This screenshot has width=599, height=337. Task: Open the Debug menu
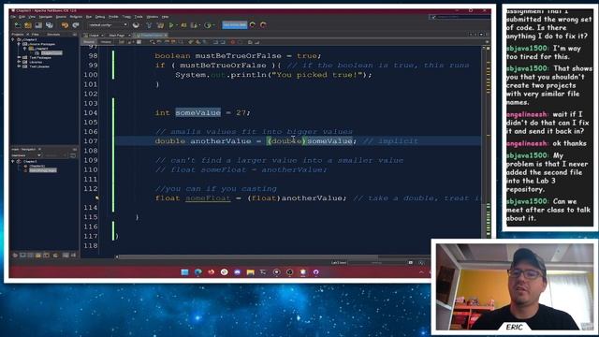100,17
